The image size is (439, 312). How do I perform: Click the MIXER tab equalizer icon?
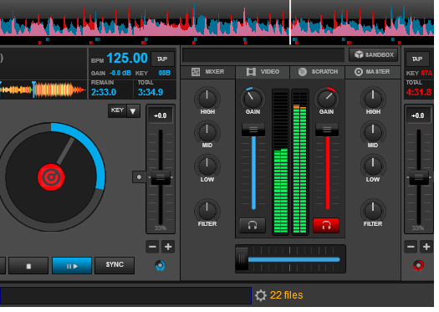click(x=196, y=72)
